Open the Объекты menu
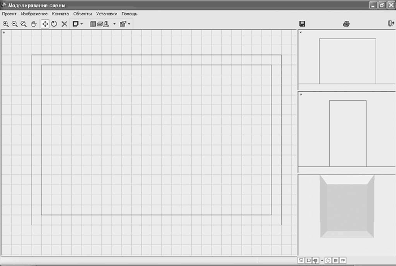This screenshot has height=266, width=396. [83, 14]
